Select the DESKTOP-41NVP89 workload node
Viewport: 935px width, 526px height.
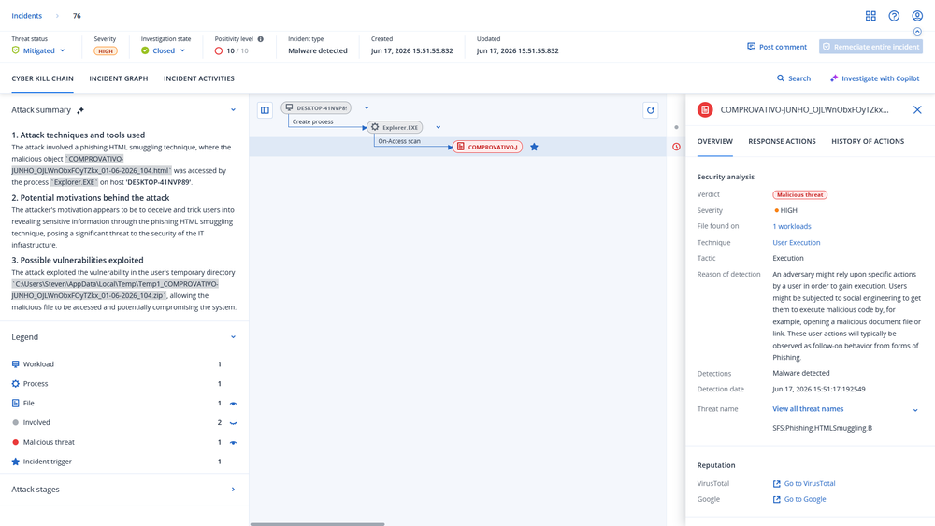(x=316, y=107)
